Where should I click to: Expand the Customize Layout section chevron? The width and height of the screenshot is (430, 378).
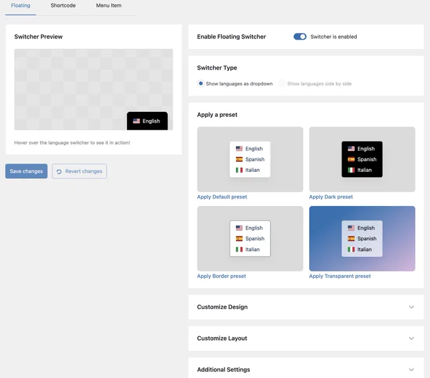[x=412, y=338]
